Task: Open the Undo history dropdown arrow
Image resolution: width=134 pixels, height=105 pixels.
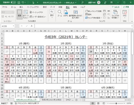Action: [25, 3]
